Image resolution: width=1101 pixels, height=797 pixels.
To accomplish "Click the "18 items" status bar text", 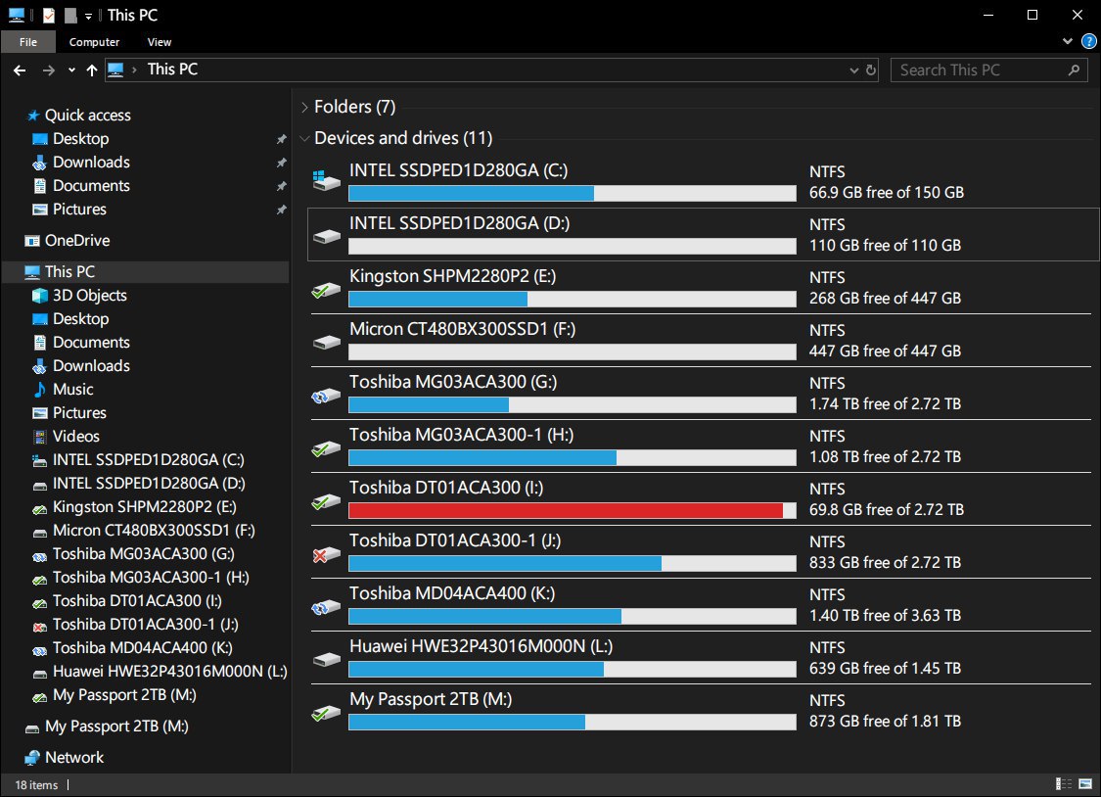I will [x=36, y=785].
